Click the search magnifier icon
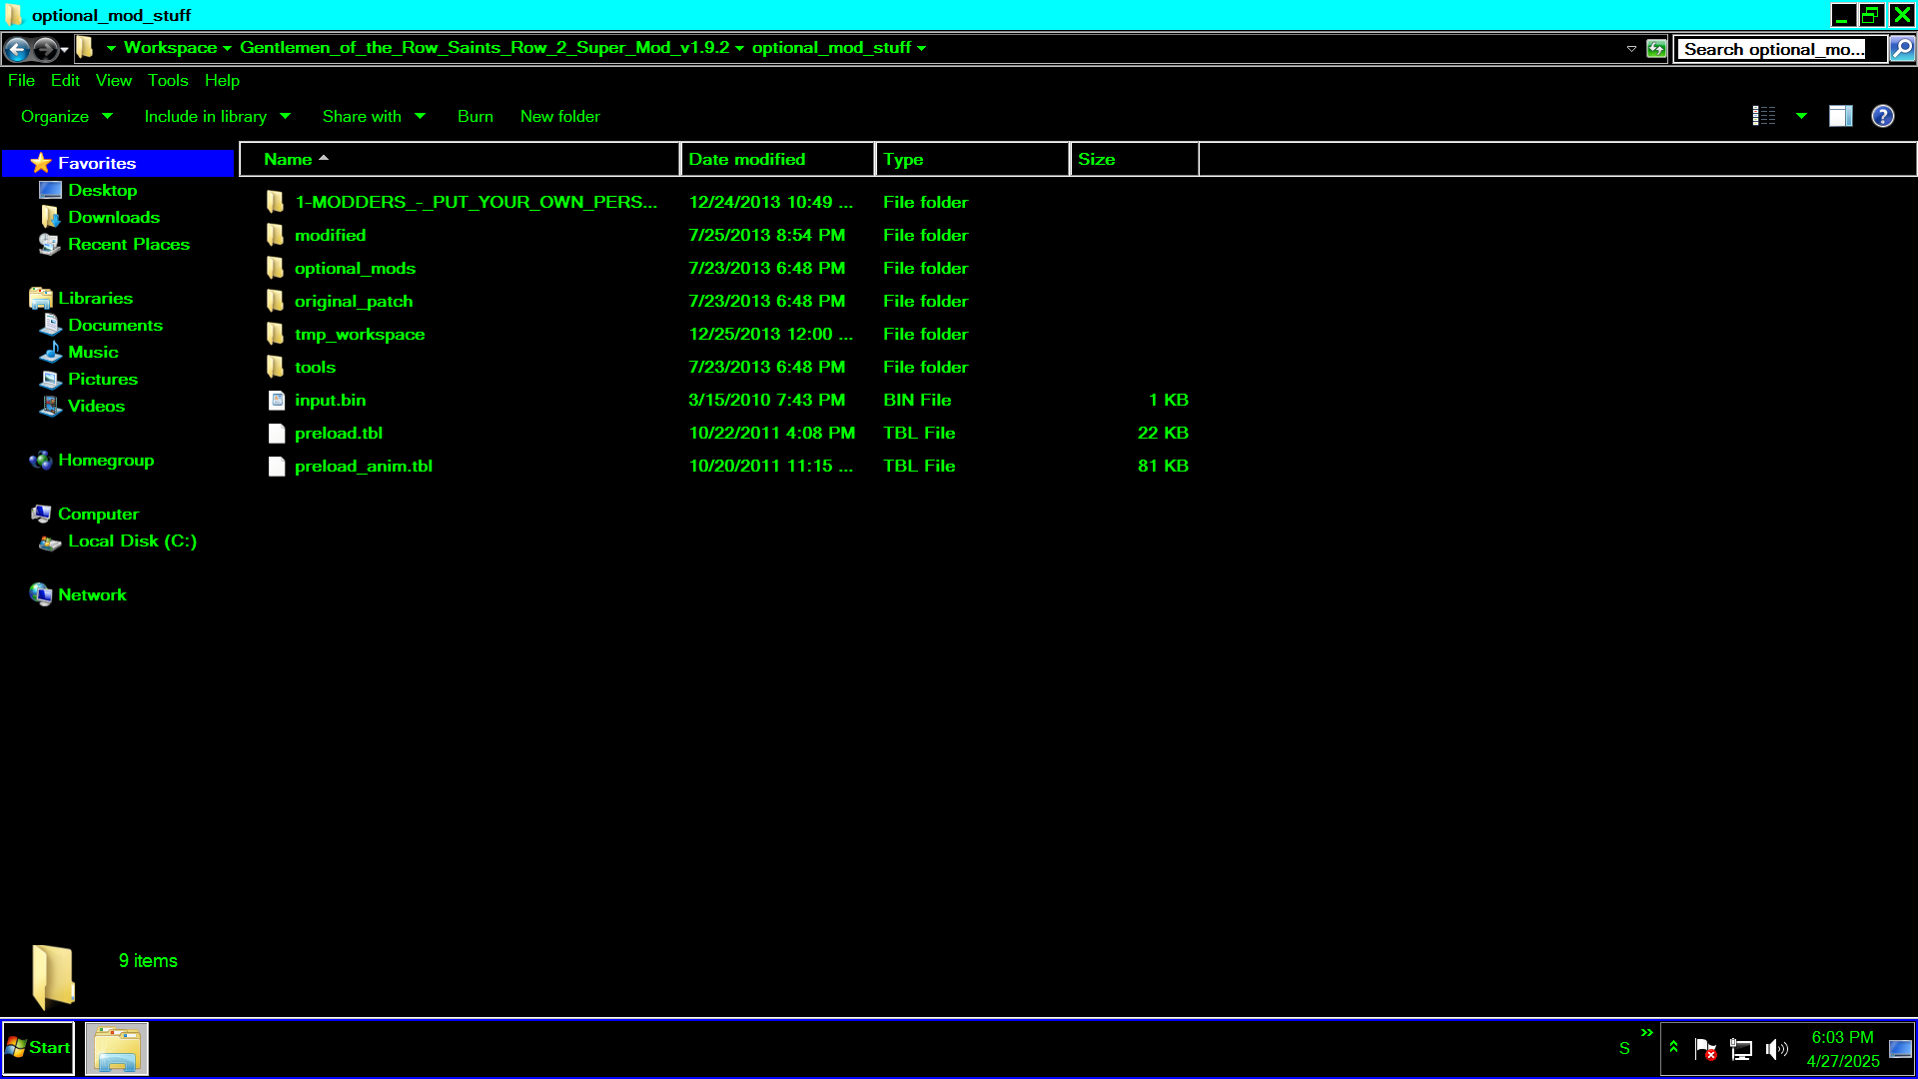The width and height of the screenshot is (1918, 1079). point(1902,48)
